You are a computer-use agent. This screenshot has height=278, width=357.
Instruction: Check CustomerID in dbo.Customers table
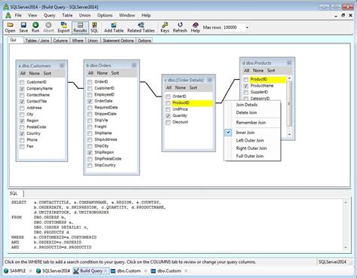[x=22, y=82]
